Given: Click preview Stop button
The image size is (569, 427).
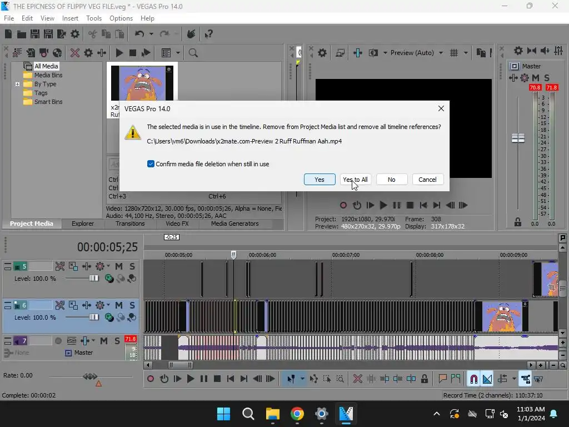Looking at the screenshot, I should pos(410,205).
